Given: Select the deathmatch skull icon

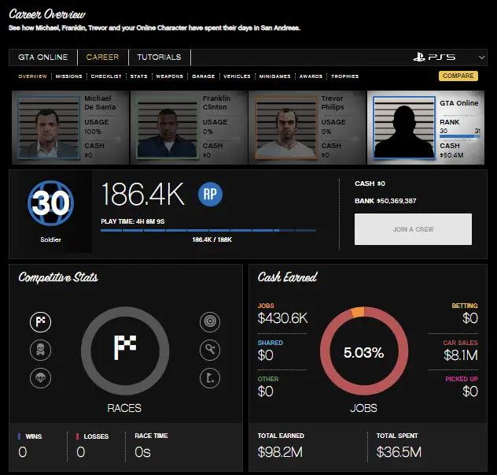Looking at the screenshot, I should (40, 349).
